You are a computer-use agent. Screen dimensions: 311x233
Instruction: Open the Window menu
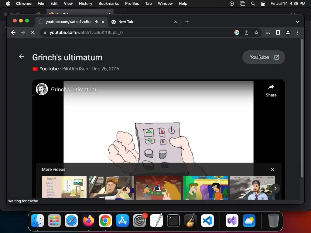click(x=165, y=4)
